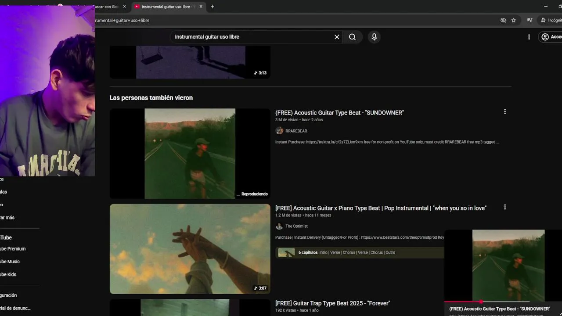Open more options for "when you so in love" video
562x316 pixels.
504,207
